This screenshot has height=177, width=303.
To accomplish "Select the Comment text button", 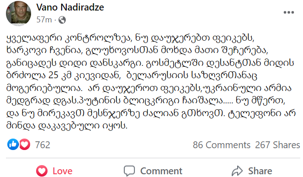I will (161, 171).
